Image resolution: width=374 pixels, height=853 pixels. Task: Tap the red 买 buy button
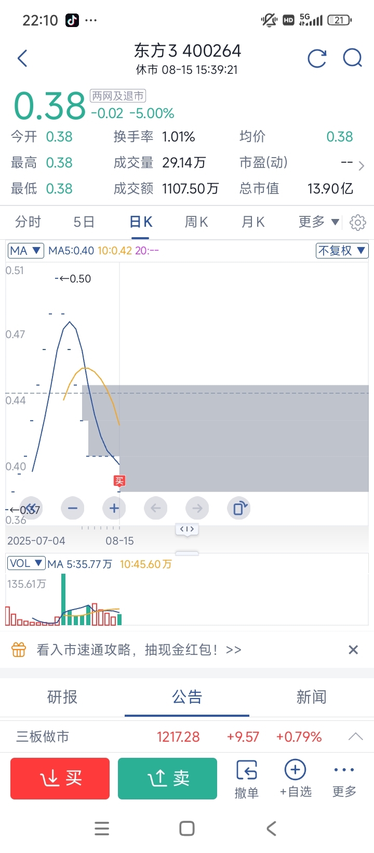coord(60,779)
